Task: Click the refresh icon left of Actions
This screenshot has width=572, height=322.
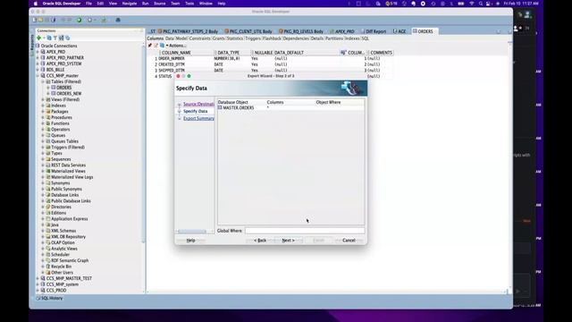Action: click(162, 46)
